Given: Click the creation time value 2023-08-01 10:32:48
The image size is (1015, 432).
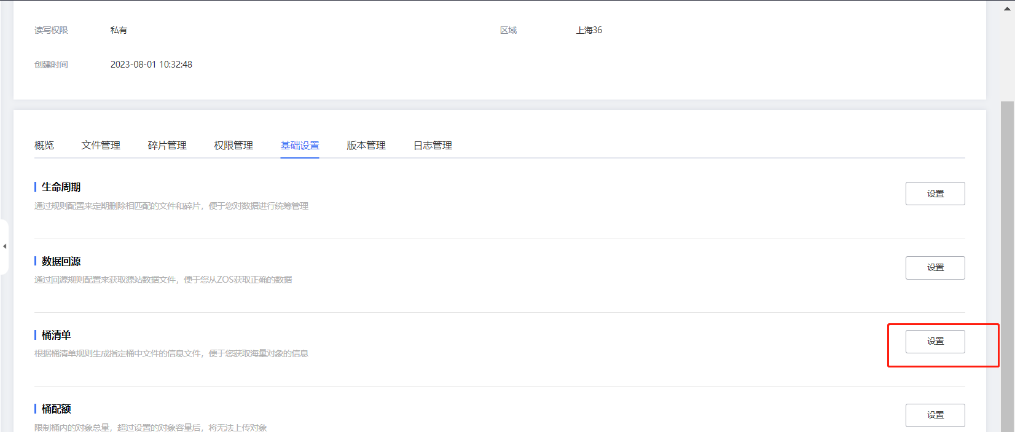Looking at the screenshot, I should coord(151,65).
